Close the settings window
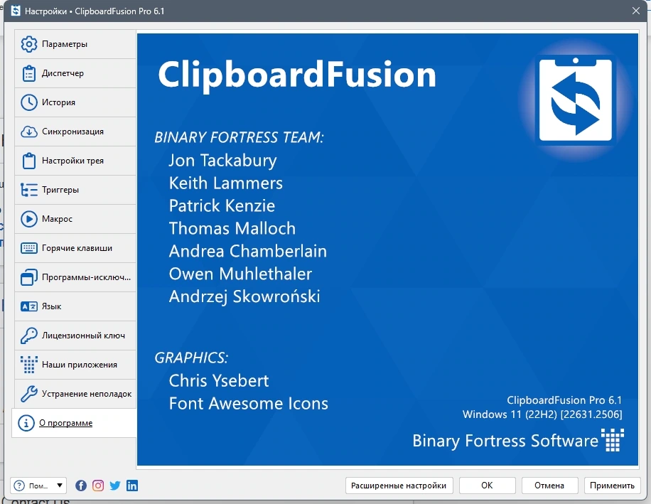651x504 pixels. tap(635, 11)
